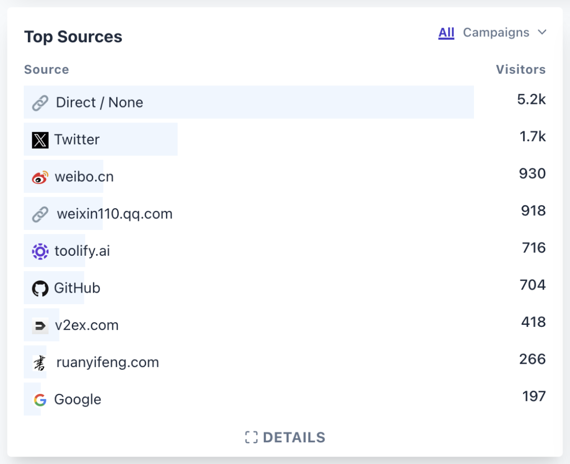Viewport: 570px width, 464px height.
Task: Expand the Campaigns chevron arrow
Action: coord(542,33)
